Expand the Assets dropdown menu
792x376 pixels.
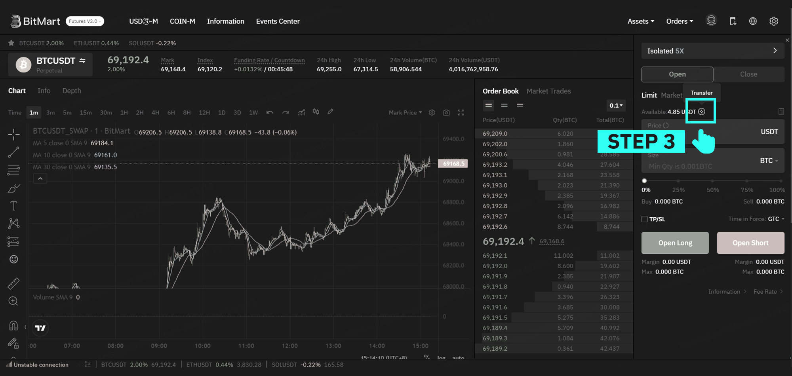coord(640,21)
